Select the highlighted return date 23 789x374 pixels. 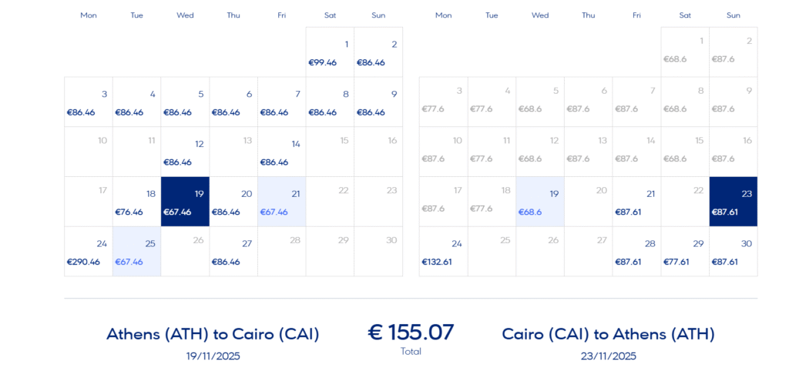point(734,202)
